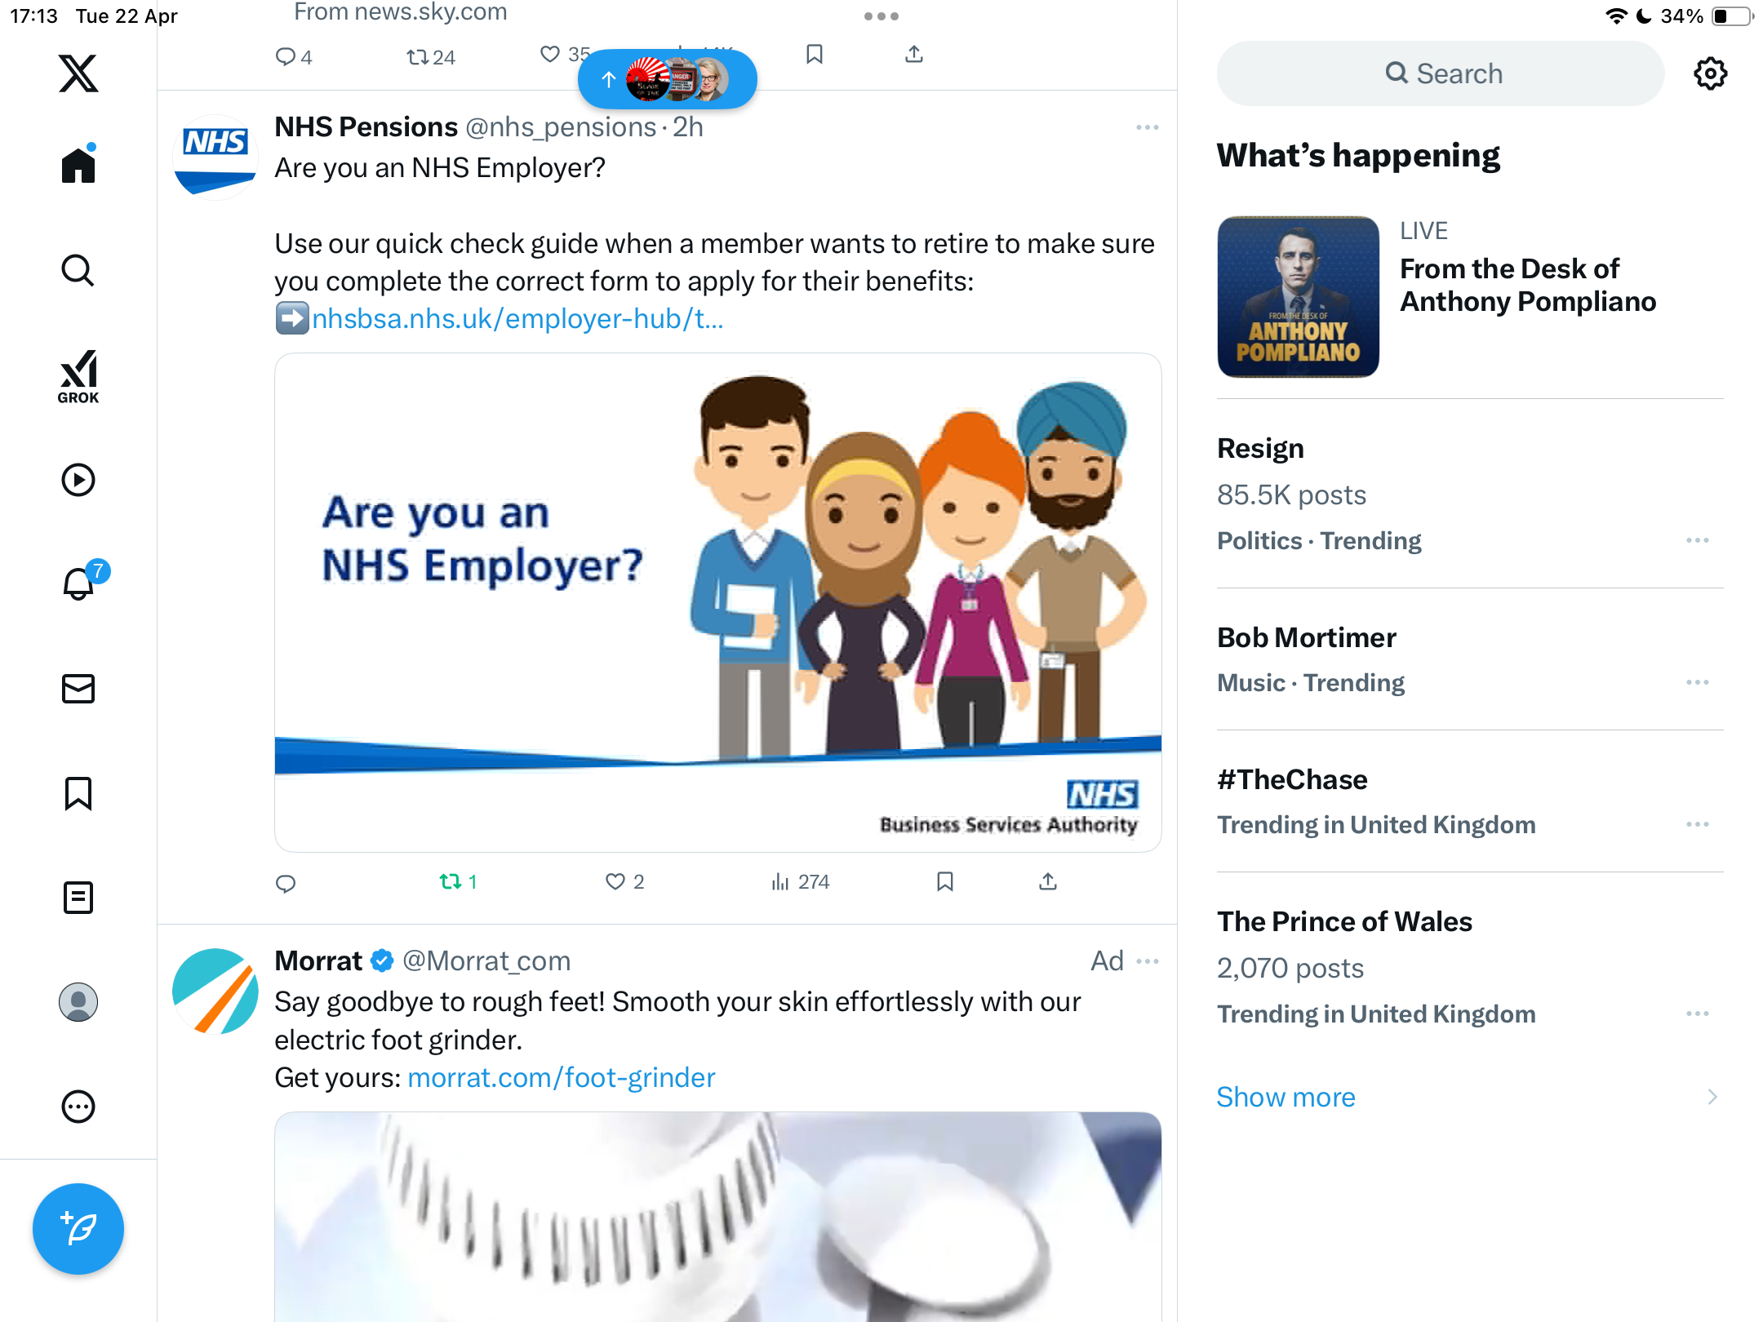Open the sidebar video play icon
Screen dimensions: 1763x1322
(x=78, y=480)
